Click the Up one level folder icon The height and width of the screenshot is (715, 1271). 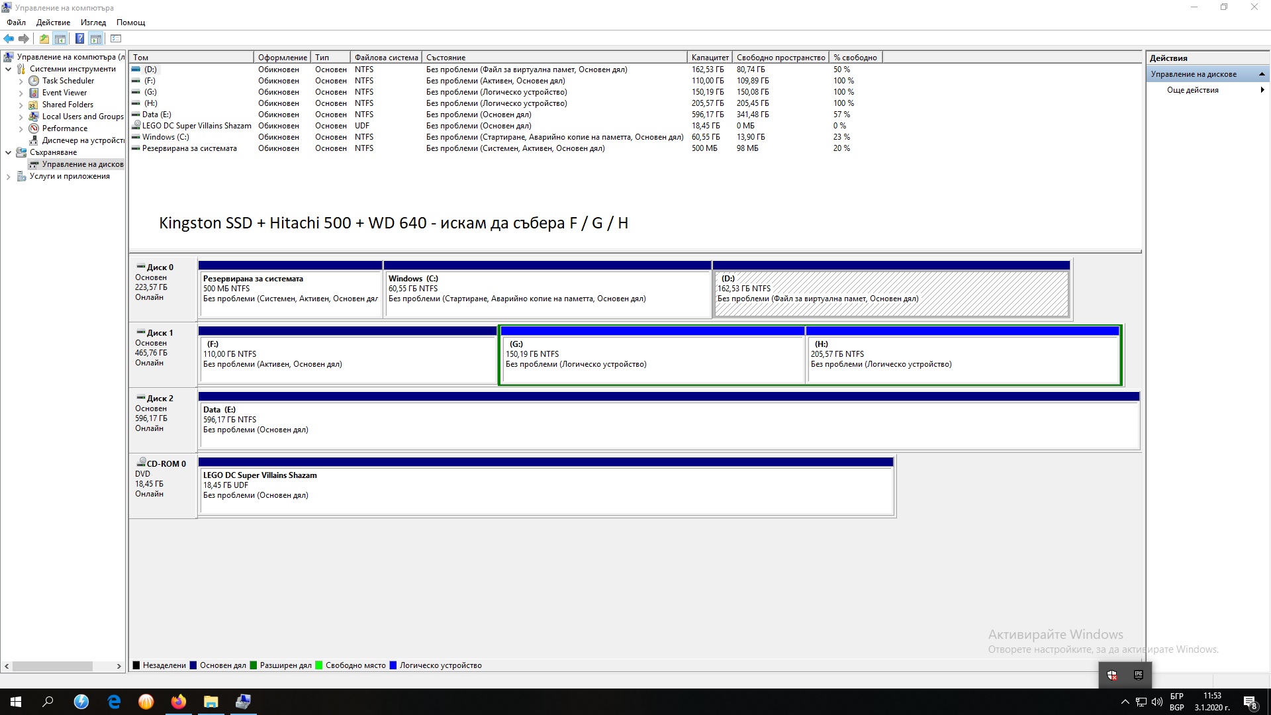point(44,38)
